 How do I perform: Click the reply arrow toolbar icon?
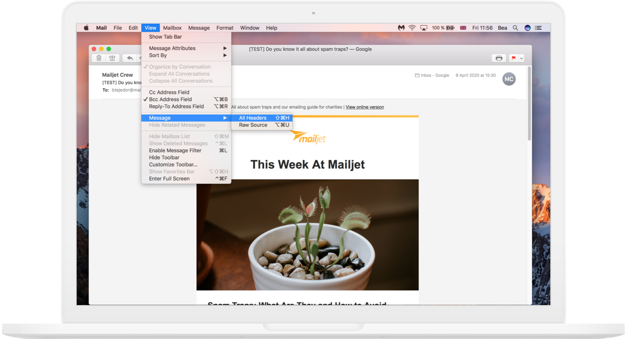(130, 58)
